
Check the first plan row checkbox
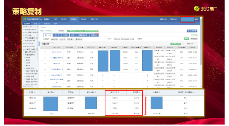click(45, 52)
